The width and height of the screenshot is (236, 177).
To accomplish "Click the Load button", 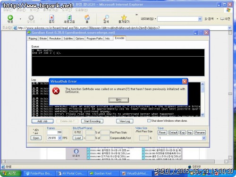I will pyautogui.click(x=78, y=138).
